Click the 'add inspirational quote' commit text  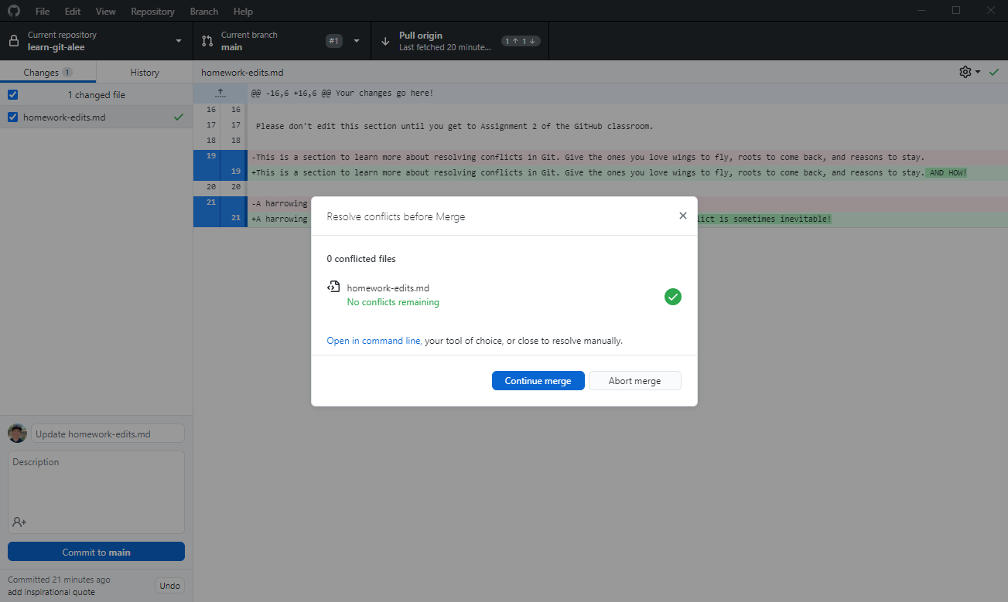coord(51,592)
